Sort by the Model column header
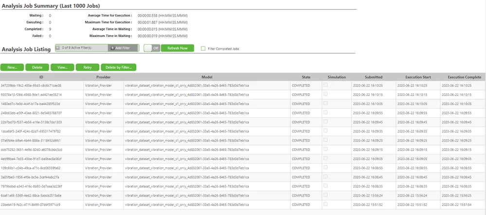This screenshot has height=215, width=486. pyautogui.click(x=207, y=77)
